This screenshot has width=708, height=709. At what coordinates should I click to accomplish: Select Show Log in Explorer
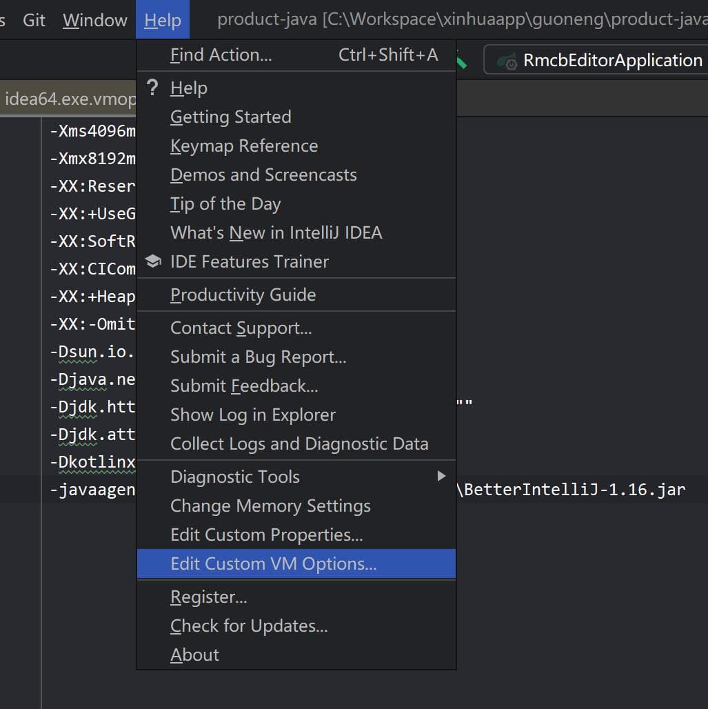(x=296, y=415)
